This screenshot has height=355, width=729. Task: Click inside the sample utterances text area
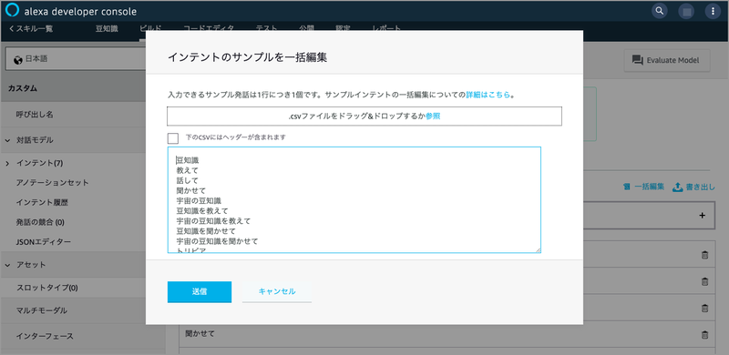click(x=354, y=200)
